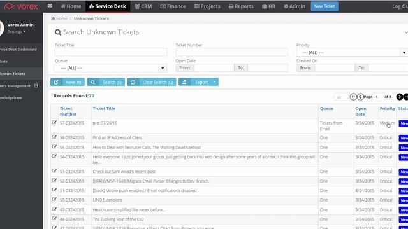
Task: Sort by Priority column header
Action: (388, 108)
